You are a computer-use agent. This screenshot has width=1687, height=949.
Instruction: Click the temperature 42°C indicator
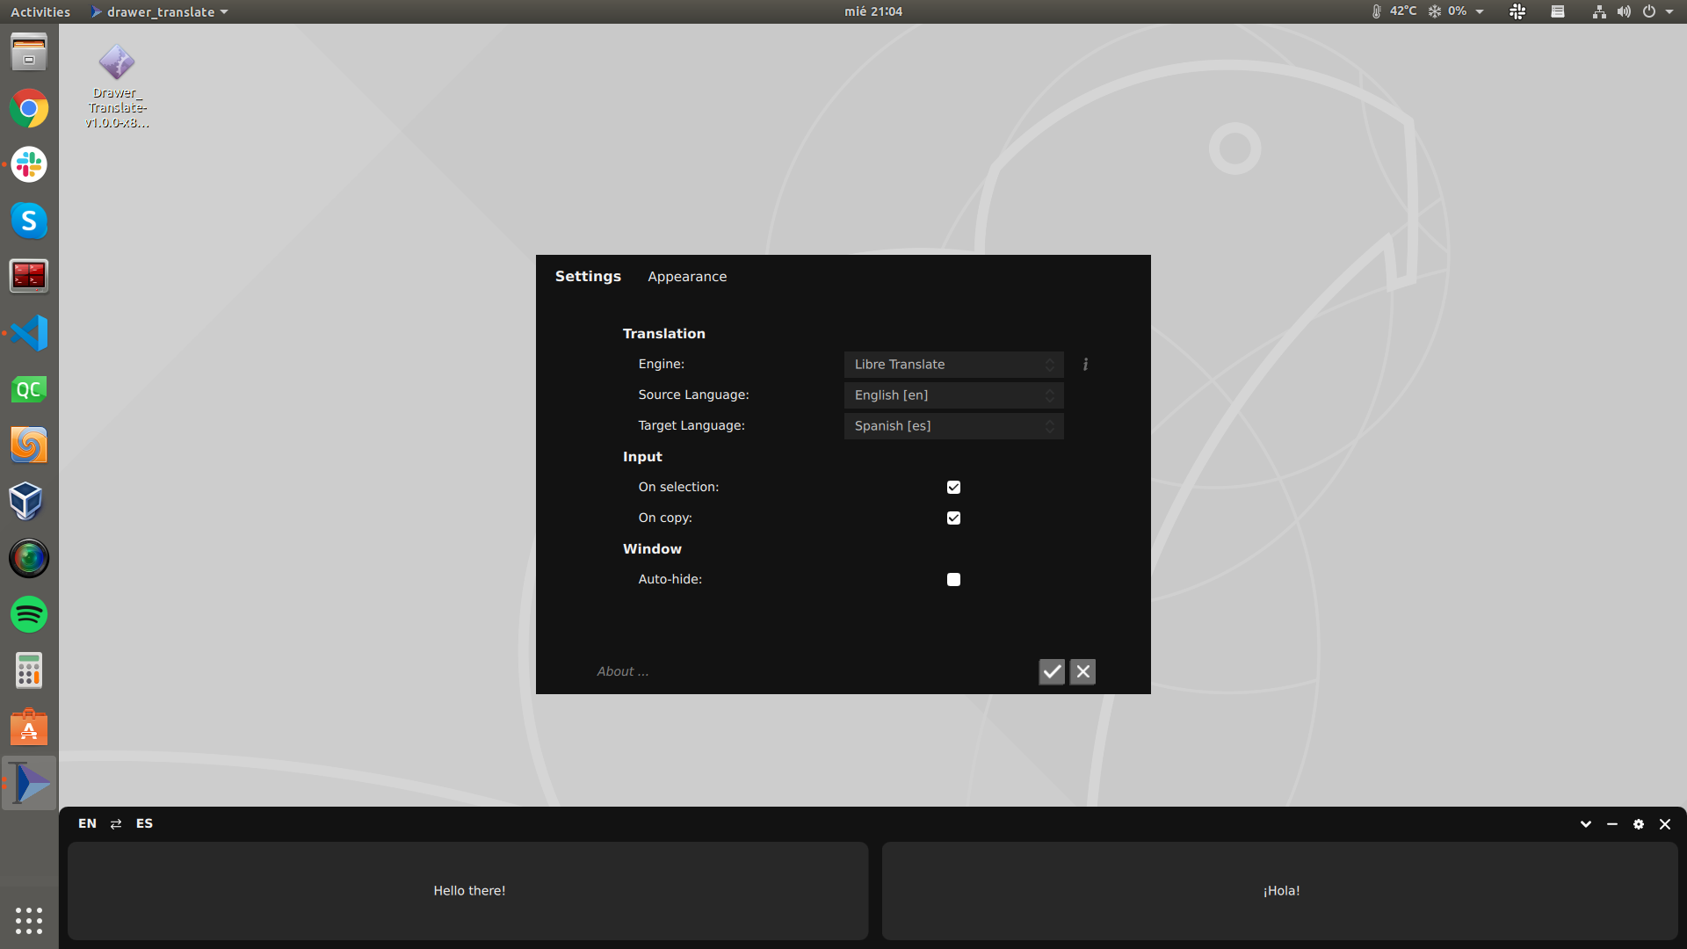(1394, 11)
